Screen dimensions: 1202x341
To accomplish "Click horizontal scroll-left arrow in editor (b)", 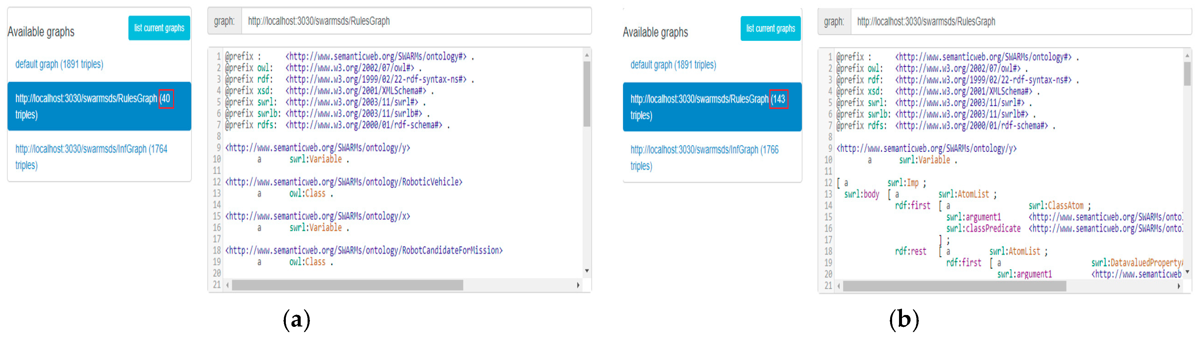I will (x=839, y=286).
